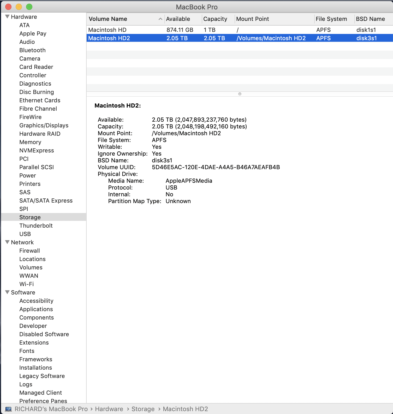Select Disc Burning in sidebar
The height and width of the screenshot is (414, 393).
coord(37,92)
